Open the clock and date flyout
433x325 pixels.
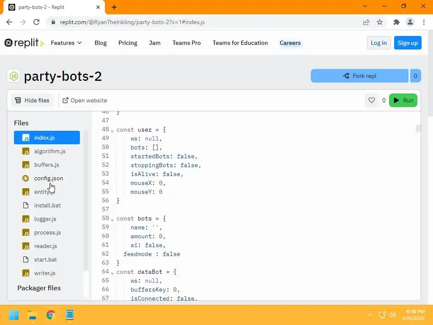tap(414, 315)
